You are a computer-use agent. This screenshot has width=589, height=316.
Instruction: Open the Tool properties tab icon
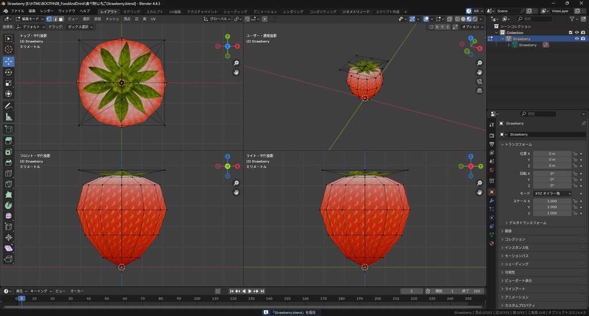(x=491, y=124)
